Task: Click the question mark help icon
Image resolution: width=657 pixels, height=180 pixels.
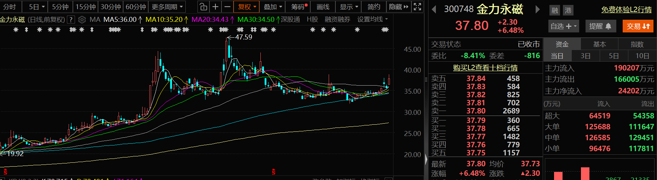Action: 71,20
